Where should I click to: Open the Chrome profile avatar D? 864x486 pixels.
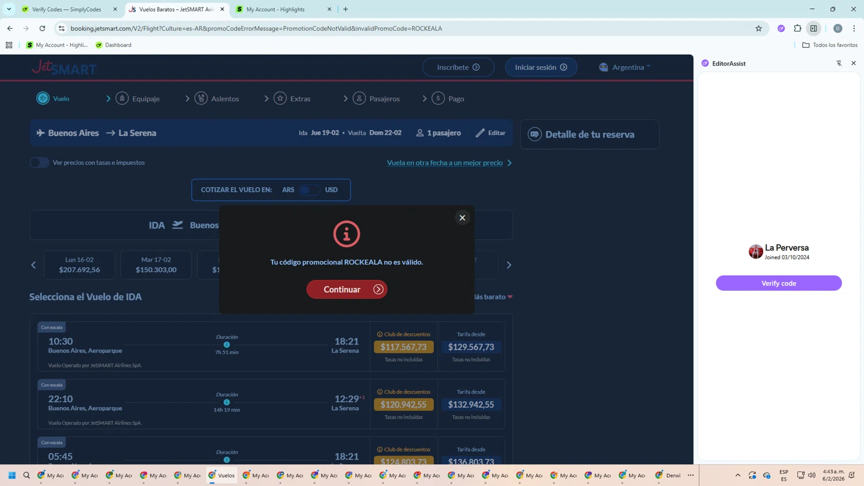pos(838,28)
